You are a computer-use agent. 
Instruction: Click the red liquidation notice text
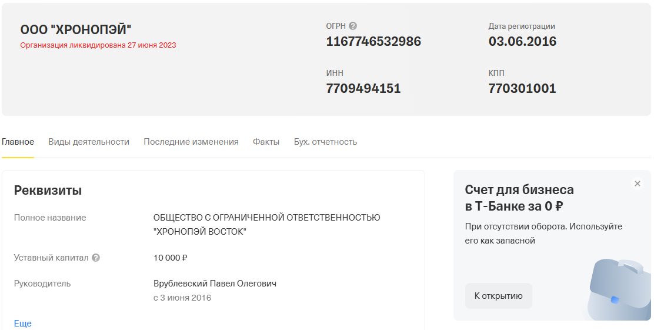(98, 45)
